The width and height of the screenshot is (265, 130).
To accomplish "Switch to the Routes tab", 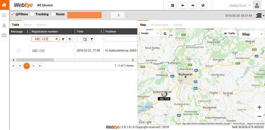I will point(41,25).
